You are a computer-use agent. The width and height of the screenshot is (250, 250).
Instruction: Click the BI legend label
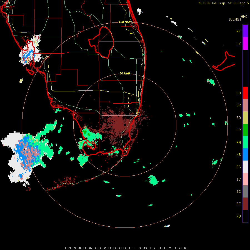[x=238, y=204]
